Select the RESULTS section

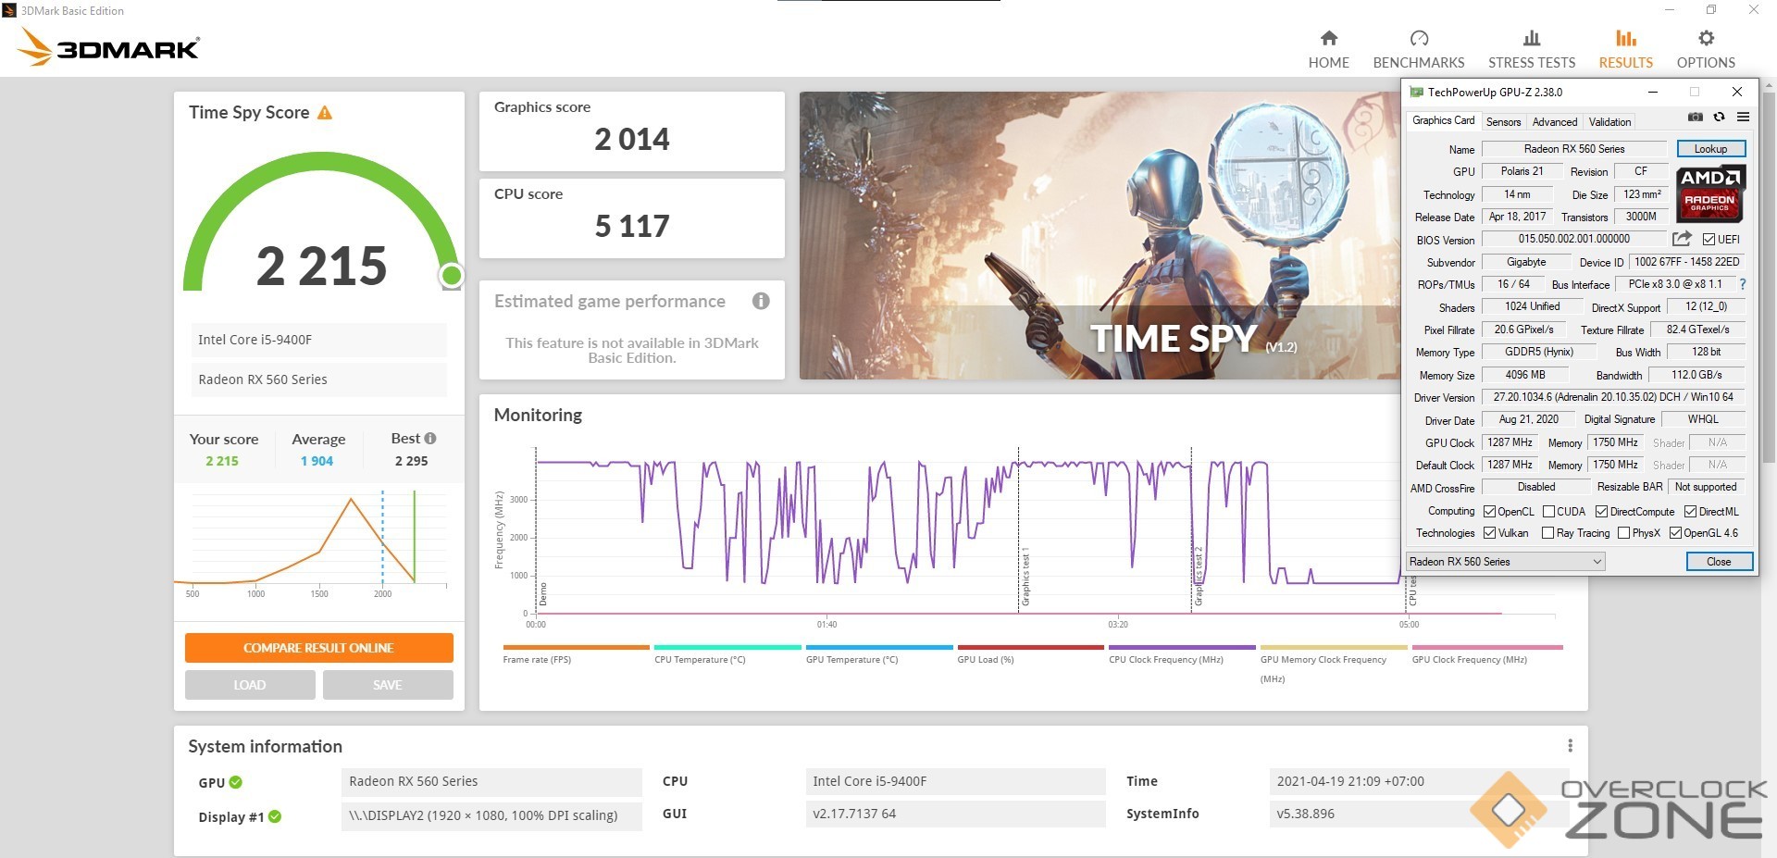(x=1626, y=49)
